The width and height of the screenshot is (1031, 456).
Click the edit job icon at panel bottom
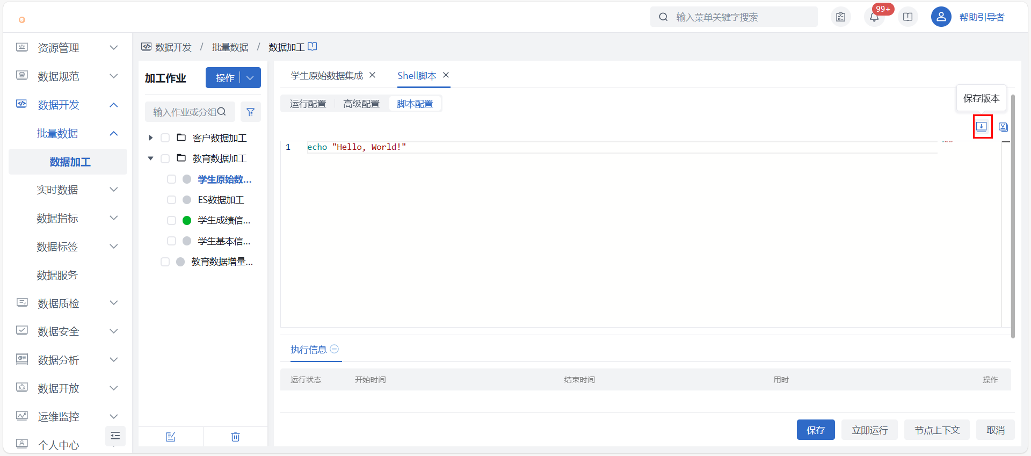tap(171, 437)
